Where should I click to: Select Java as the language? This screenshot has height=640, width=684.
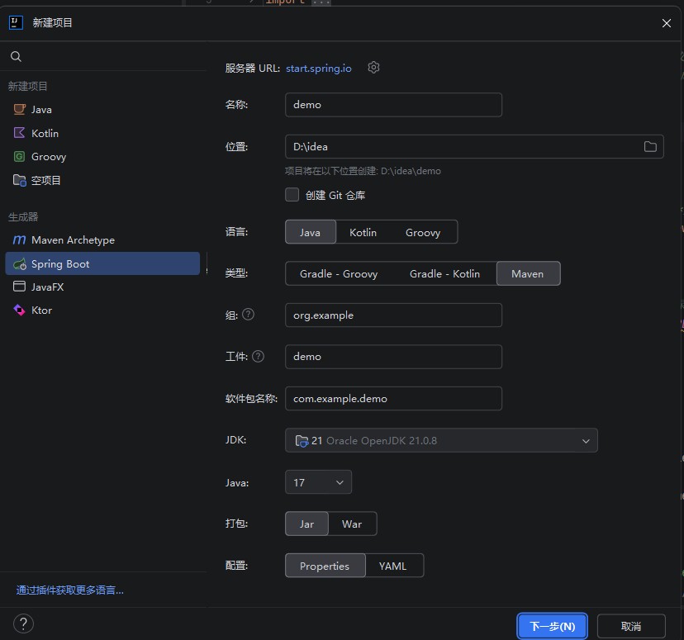[310, 232]
